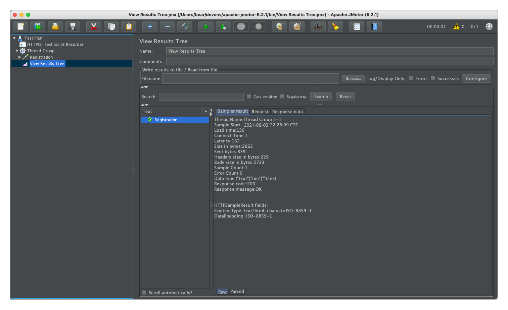Copy the selected element

[x=111, y=26]
